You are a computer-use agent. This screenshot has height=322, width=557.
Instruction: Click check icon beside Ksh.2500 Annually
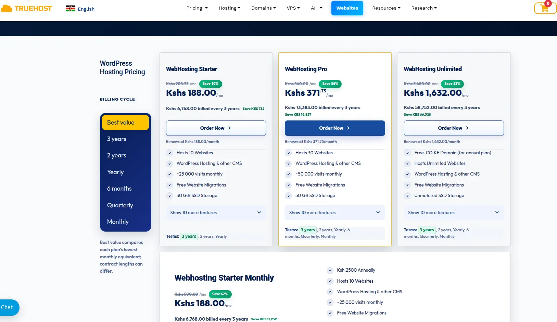tap(330, 270)
